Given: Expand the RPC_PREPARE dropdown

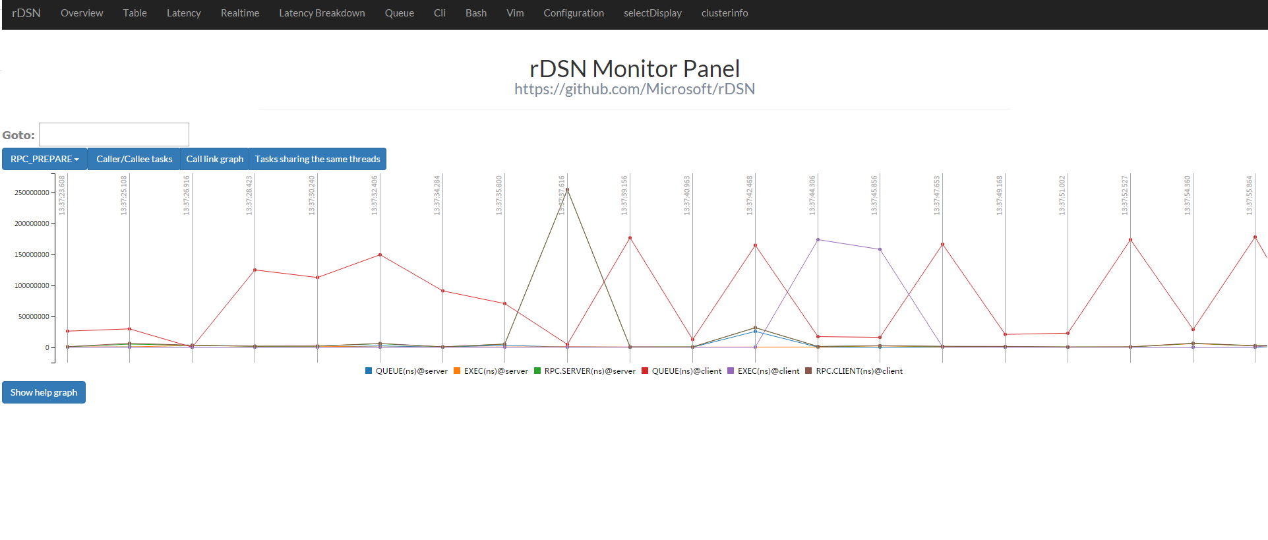Looking at the screenshot, I should click(x=45, y=159).
